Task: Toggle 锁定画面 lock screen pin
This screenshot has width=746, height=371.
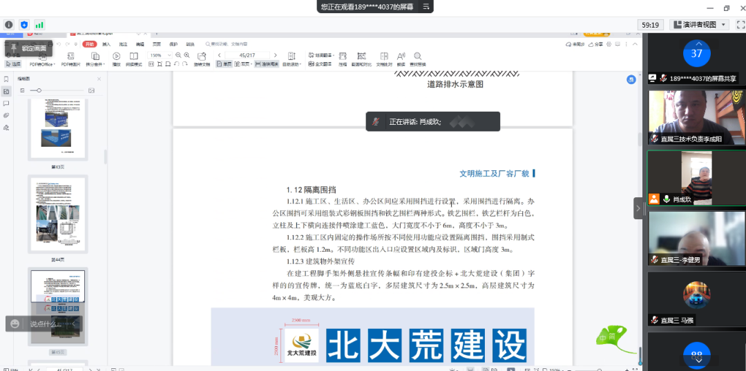Action: click(x=28, y=48)
